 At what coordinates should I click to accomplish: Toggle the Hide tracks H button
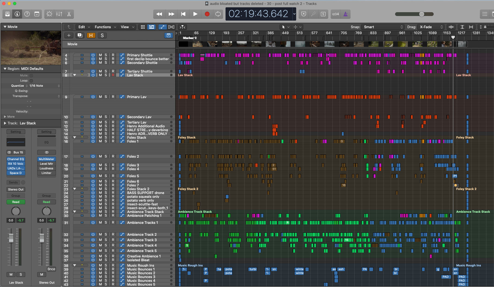91,36
